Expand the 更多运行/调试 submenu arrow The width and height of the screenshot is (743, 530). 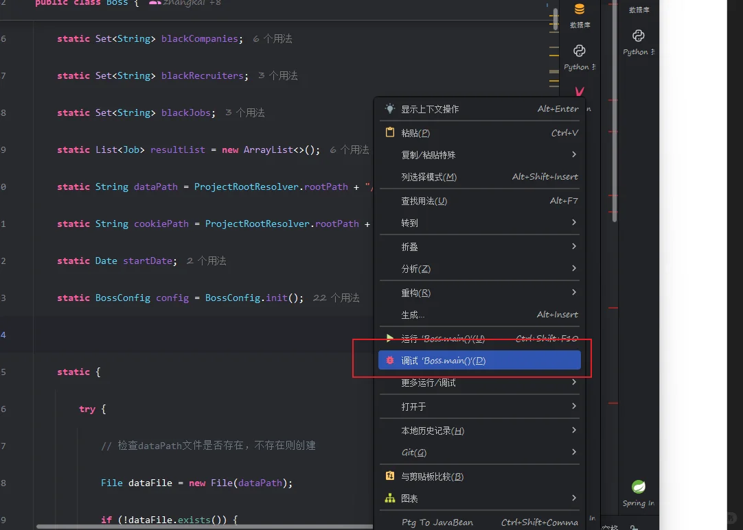(574, 382)
